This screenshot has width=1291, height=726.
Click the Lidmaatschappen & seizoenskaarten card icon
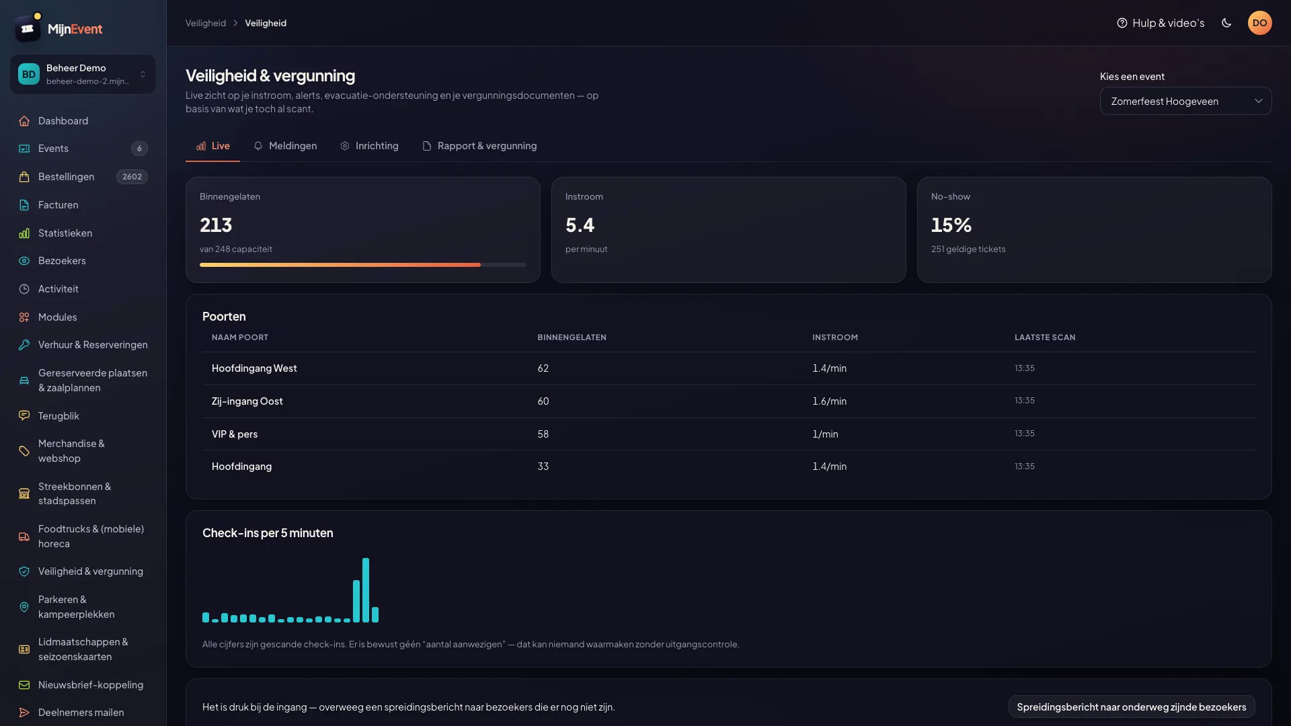(x=24, y=649)
